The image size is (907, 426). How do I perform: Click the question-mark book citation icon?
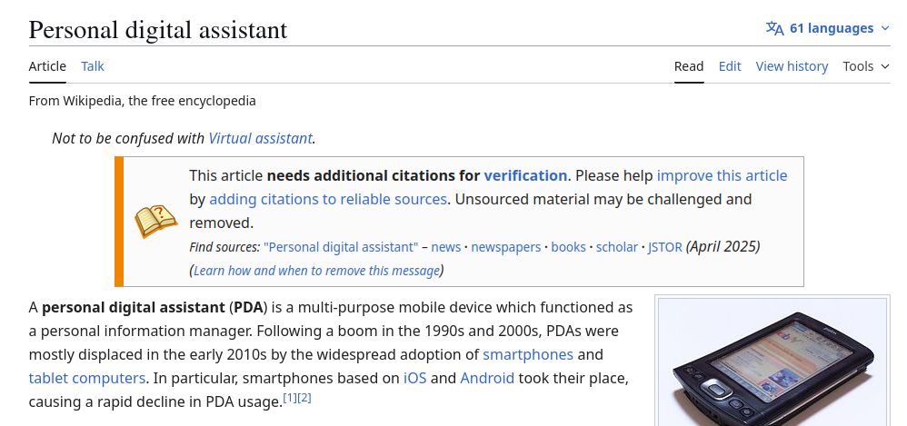click(155, 221)
